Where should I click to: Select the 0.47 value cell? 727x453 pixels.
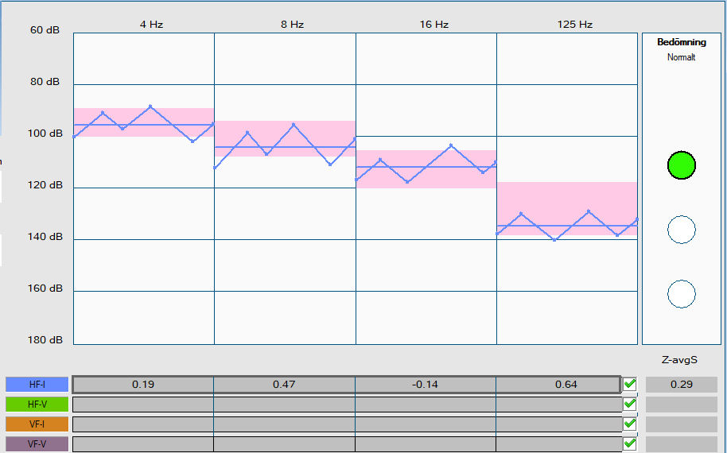[x=284, y=385]
